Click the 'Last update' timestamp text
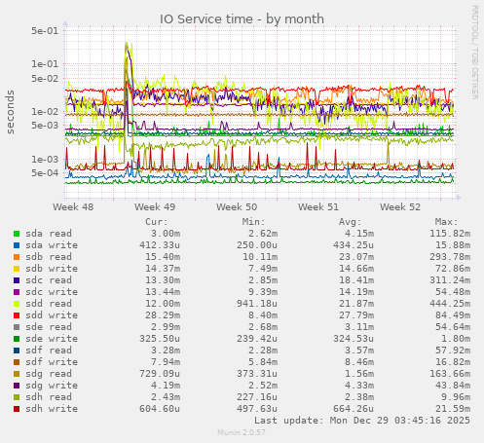This screenshot has width=484, height=443. coord(362,421)
